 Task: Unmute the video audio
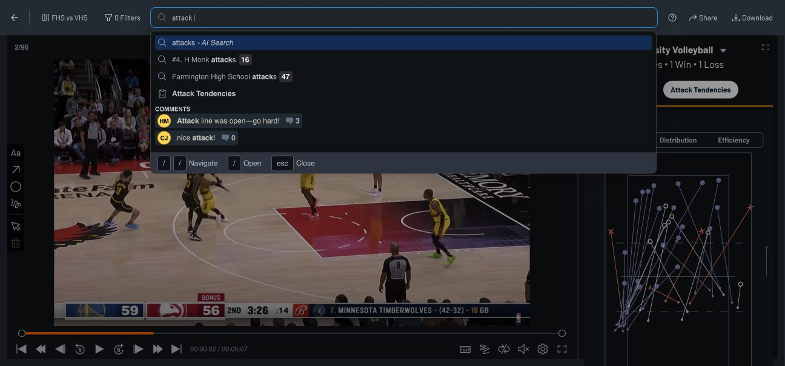(x=523, y=349)
